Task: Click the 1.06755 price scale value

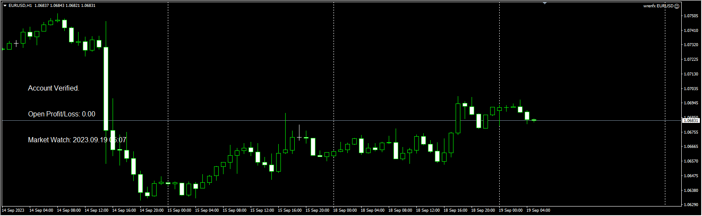Action: tap(691, 132)
